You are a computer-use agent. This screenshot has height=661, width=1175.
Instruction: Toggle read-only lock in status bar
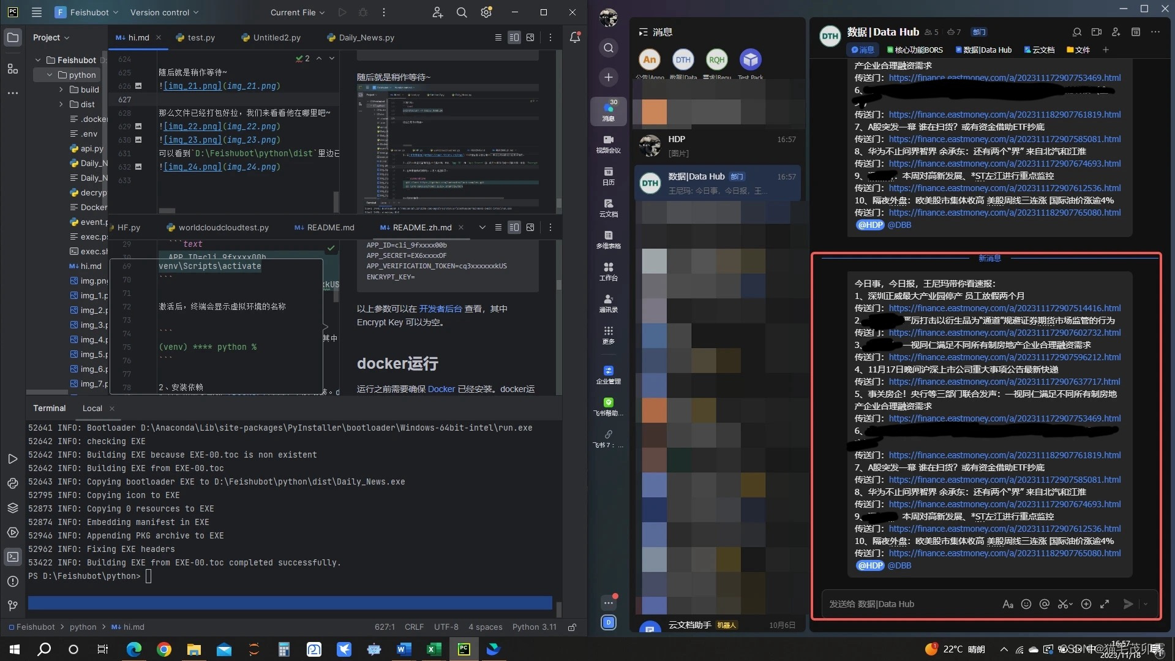(x=572, y=627)
